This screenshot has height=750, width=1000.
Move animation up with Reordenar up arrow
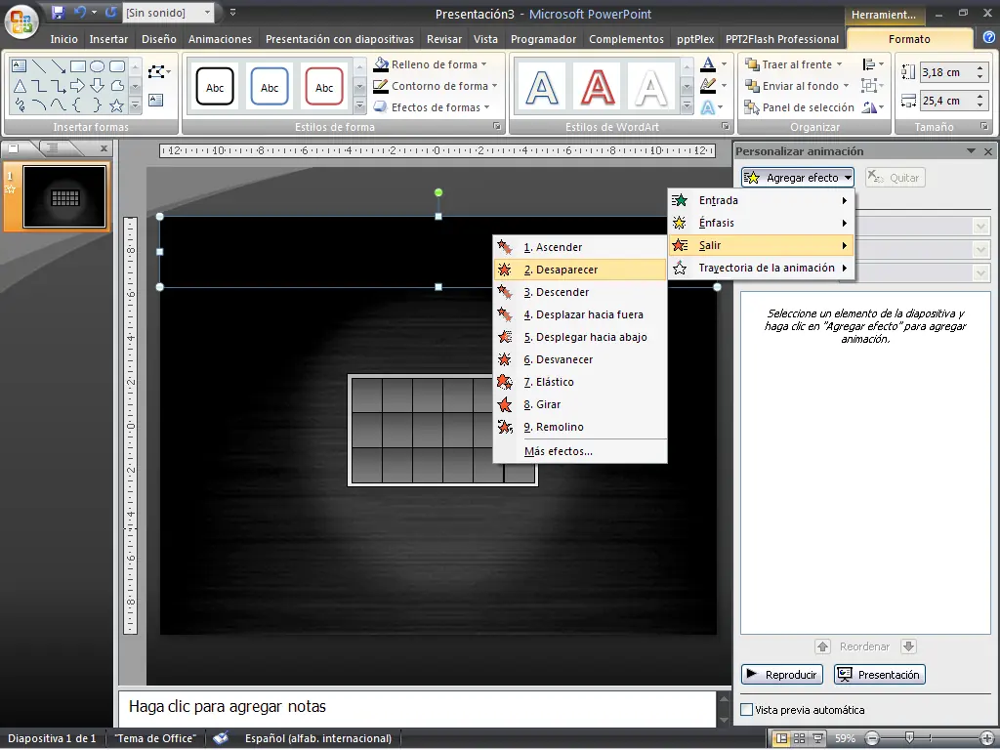point(822,646)
